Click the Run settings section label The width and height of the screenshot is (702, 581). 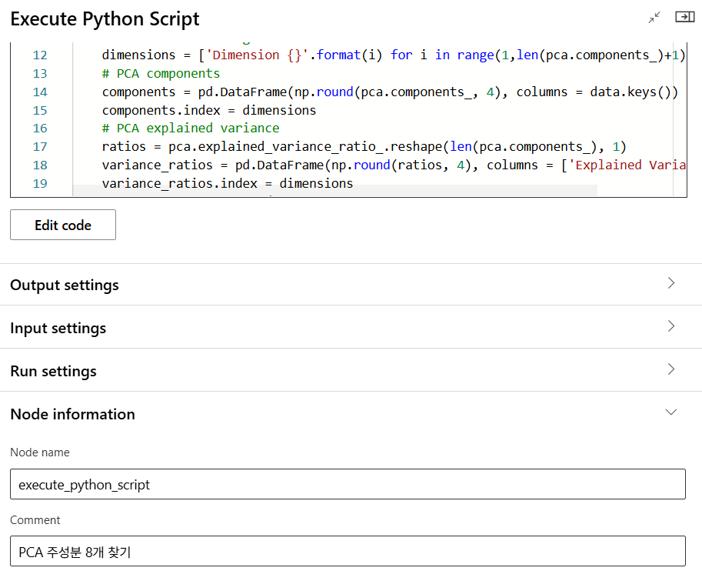54,372
